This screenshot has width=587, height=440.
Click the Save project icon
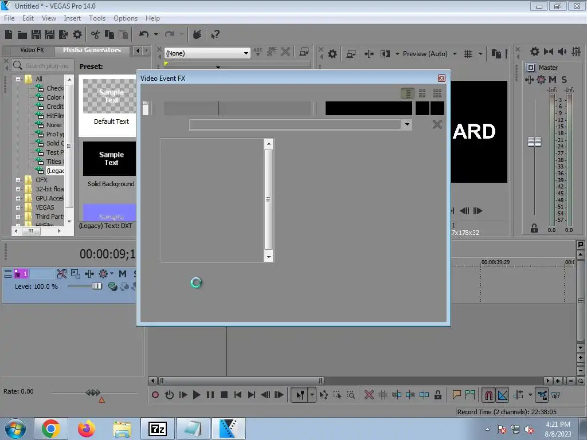tap(36, 34)
